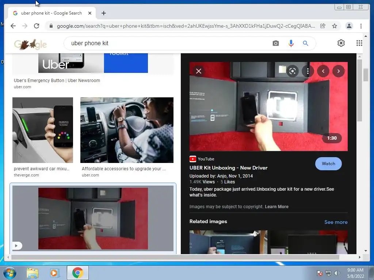Close the uber phone kit tab
This screenshot has width=374, height=280.
[x=90, y=13]
